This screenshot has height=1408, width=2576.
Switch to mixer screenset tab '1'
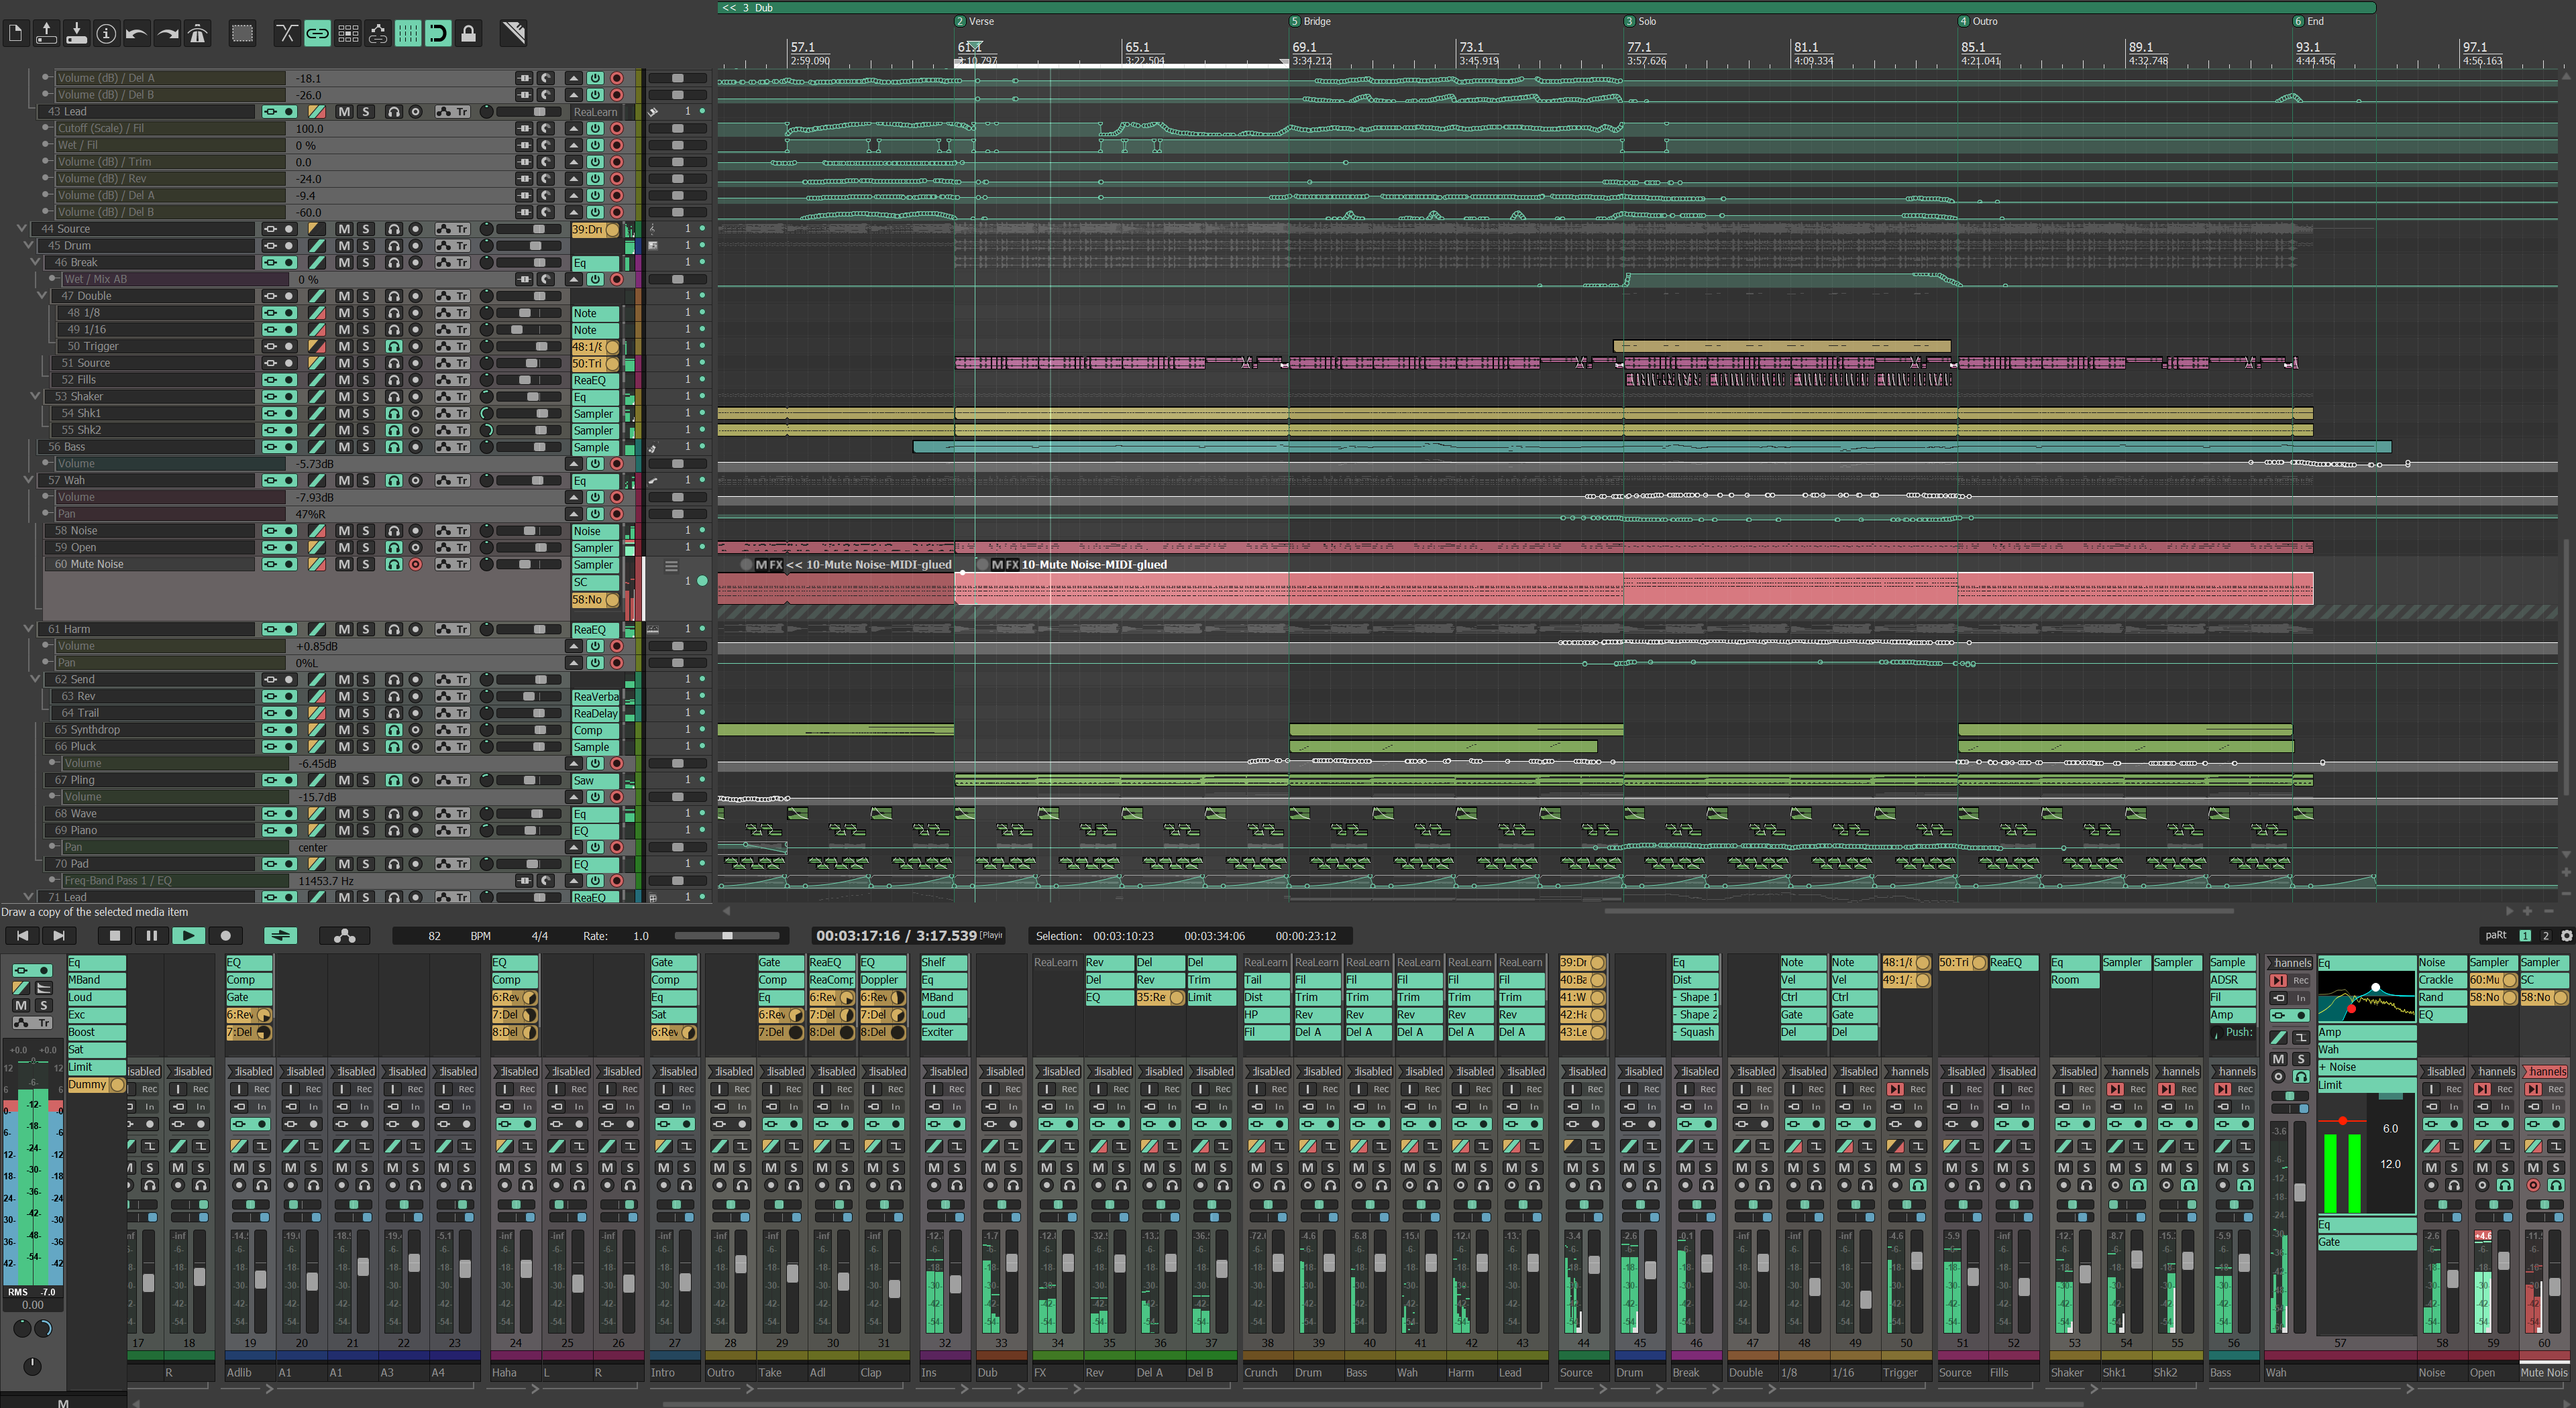pyautogui.click(x=2525, y=935)
